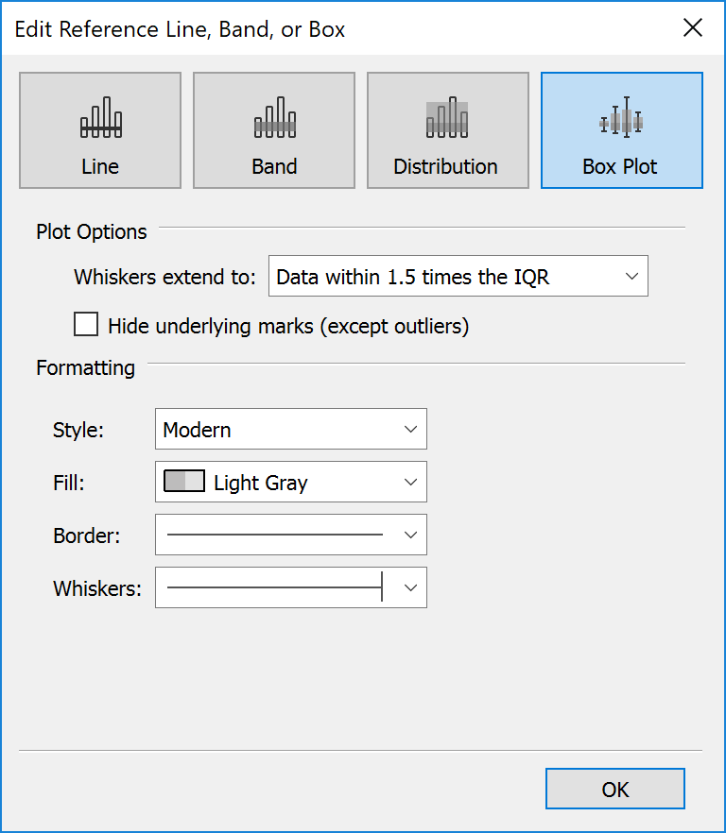Expand the Style Modern dropdown
Viewport: 726px width, 833px height.
tap(291, 429)
